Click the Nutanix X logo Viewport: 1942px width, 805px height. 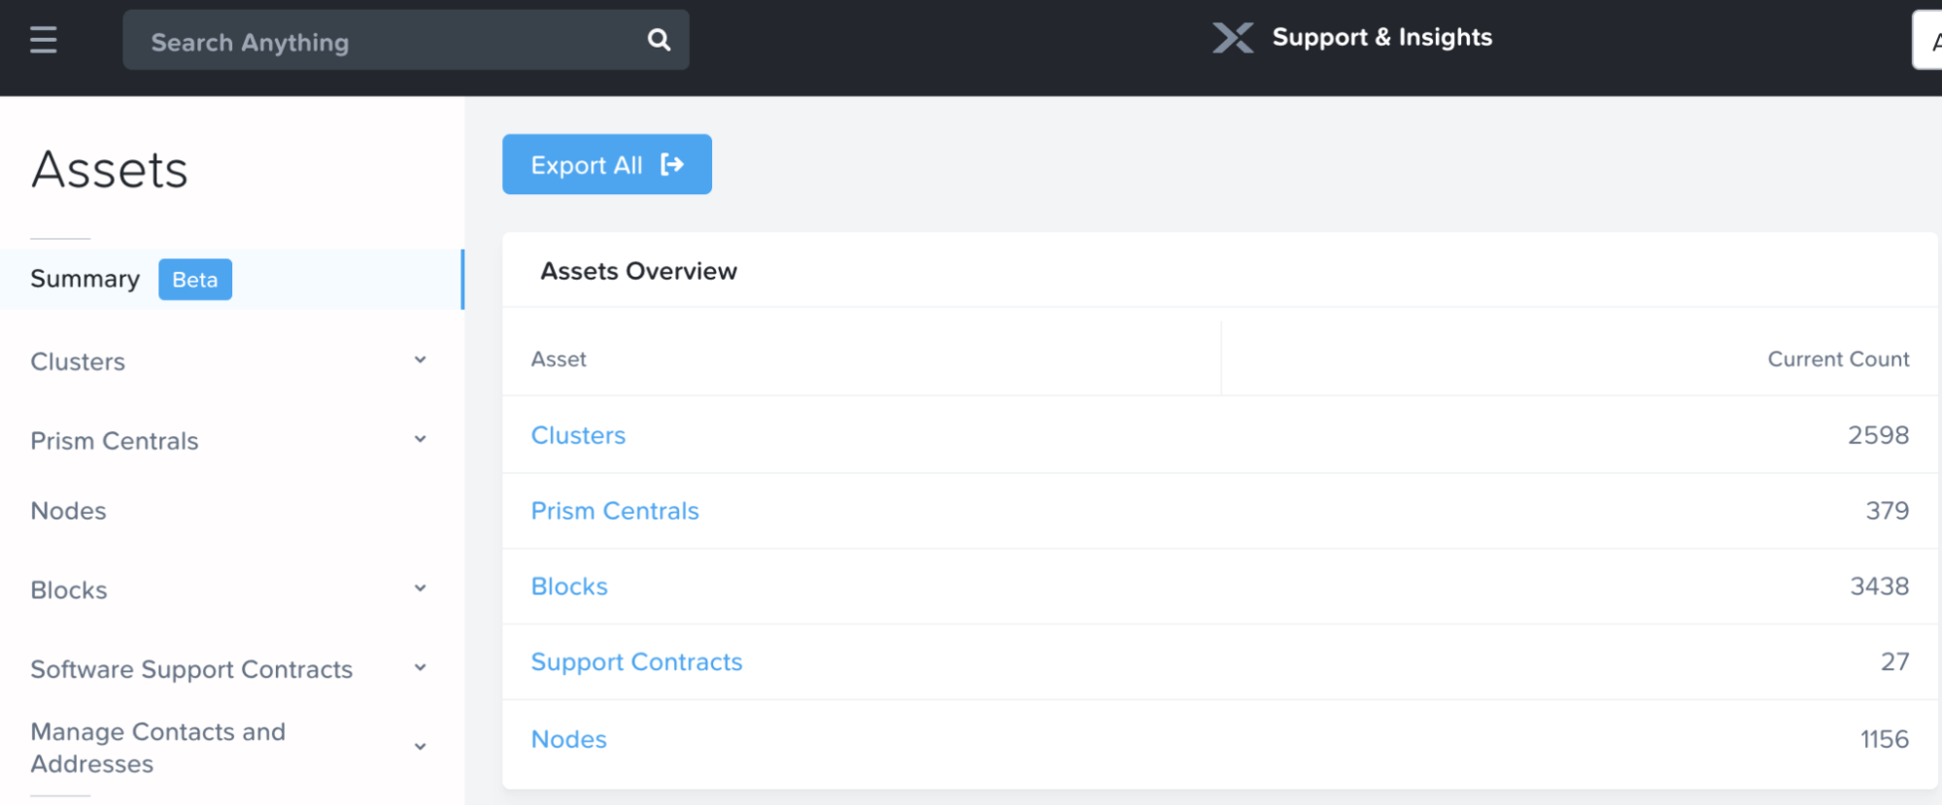(1232, 38)
